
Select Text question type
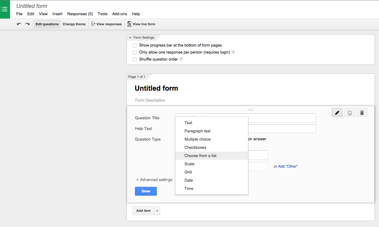[212, 123]
